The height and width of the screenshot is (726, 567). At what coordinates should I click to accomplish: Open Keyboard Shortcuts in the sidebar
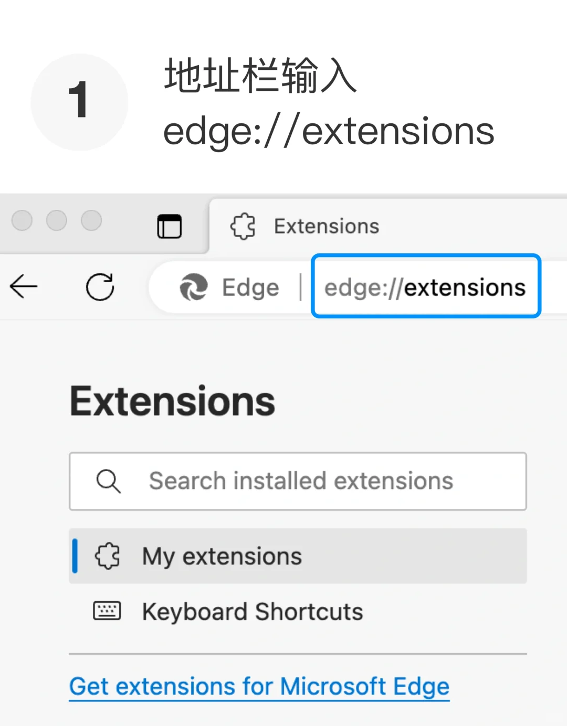tap(252, 612)
